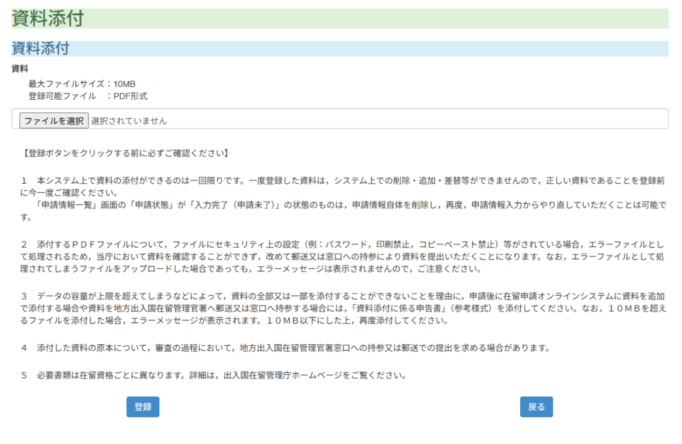Click note 2 about PDF security settings
This screenshot has height=444, width=682.
click(x=266, y=244)
